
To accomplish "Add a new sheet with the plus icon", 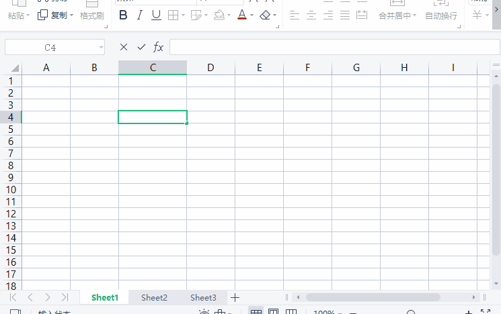I will coord(235,297).
